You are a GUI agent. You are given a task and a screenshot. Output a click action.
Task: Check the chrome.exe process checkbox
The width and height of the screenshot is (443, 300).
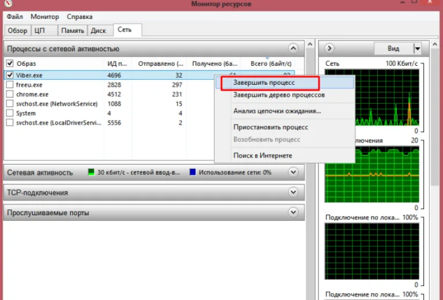click(10, 94)
